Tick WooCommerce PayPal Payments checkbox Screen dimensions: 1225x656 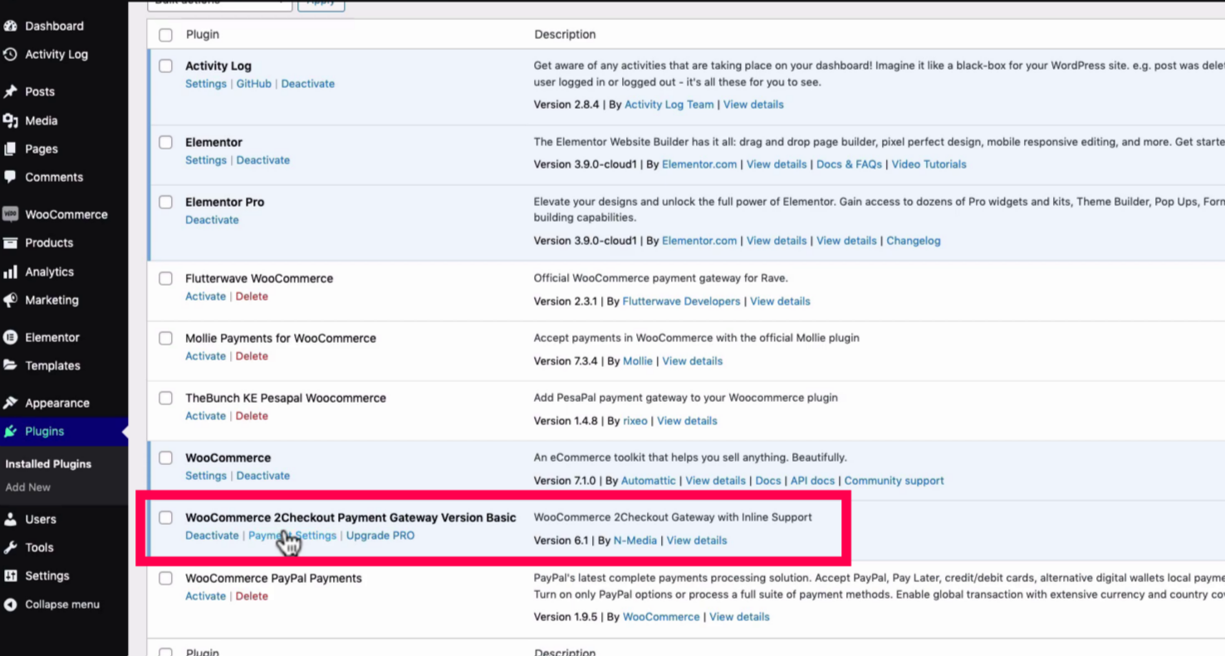(166, 579)
